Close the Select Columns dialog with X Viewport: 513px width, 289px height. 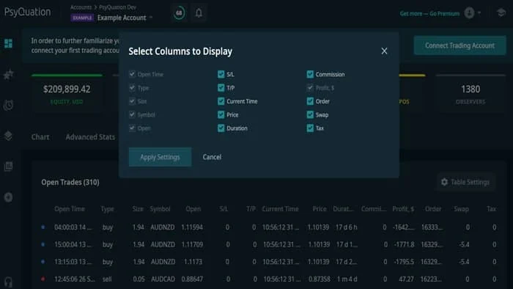(384, 51)
